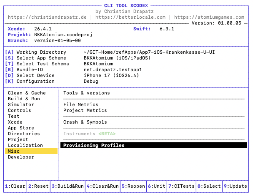Click the 9:Update shortcut button
Viewport: 253px width, 196px height.
(x=235, y=186)
